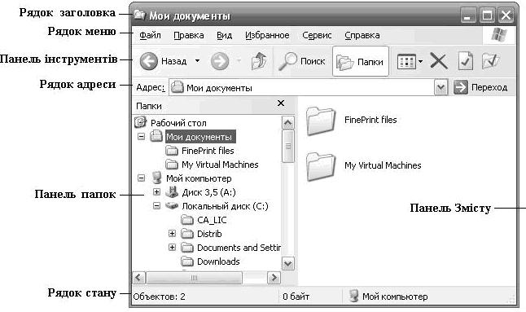Select My Virtual Machines folder icon in content pane

click(x=321, y=167)
